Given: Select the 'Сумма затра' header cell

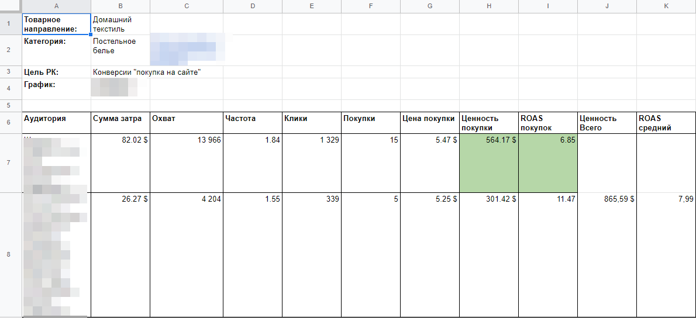Looking at the screenshot, I should [x=120, y=122].
